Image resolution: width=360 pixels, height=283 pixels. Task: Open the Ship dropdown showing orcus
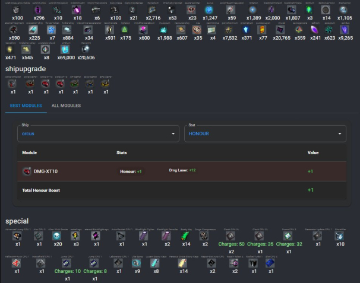click(x=98, y=133)
